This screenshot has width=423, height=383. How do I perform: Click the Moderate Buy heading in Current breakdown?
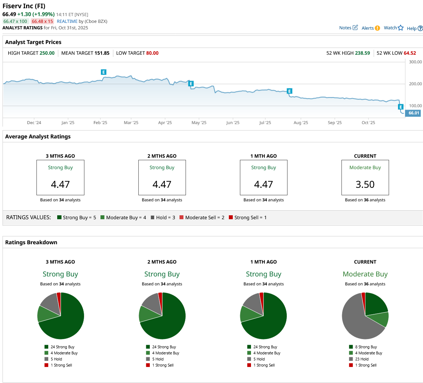[365, 274]
